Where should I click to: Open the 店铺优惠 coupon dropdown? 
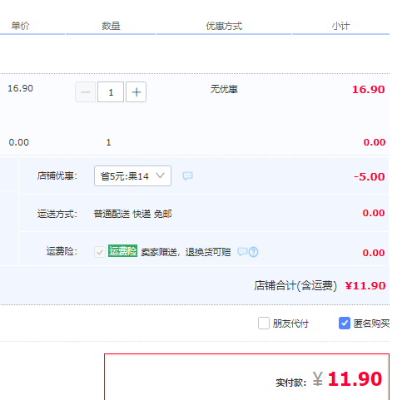[132, 176]
